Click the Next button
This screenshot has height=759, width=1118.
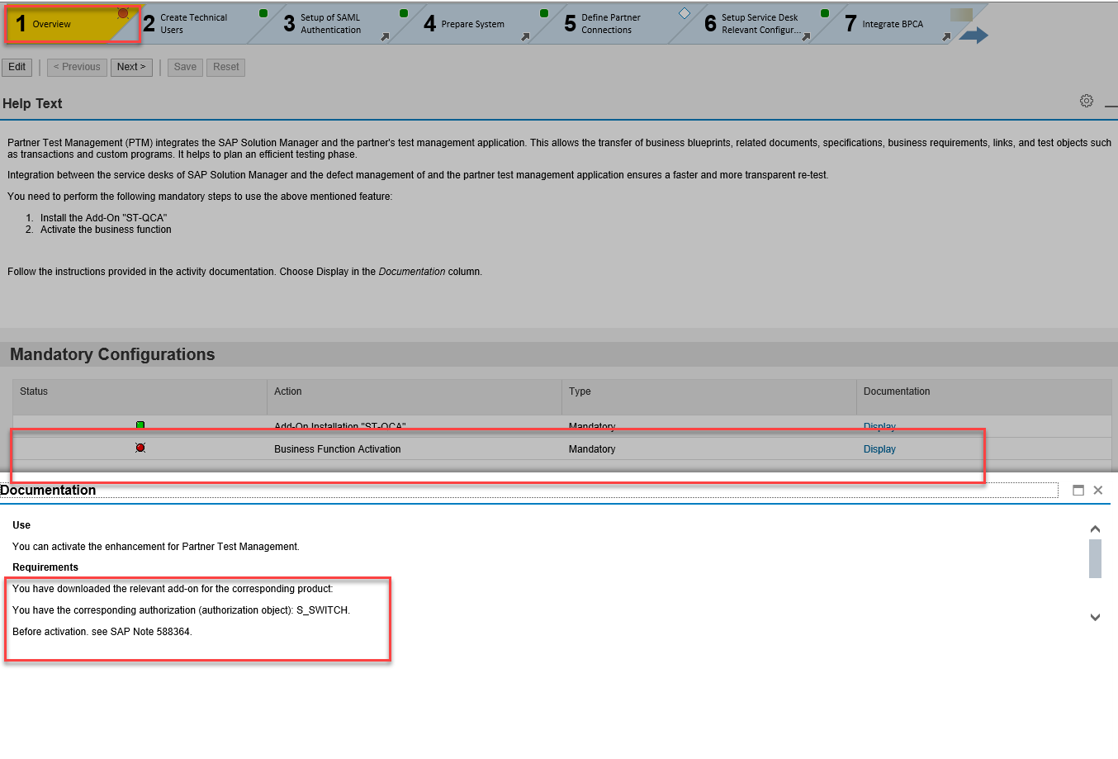(x=131, y=67)
